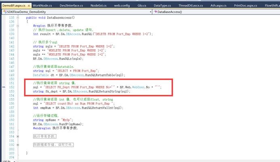Click the WebUser identifier on line 152

coord(138,87)
